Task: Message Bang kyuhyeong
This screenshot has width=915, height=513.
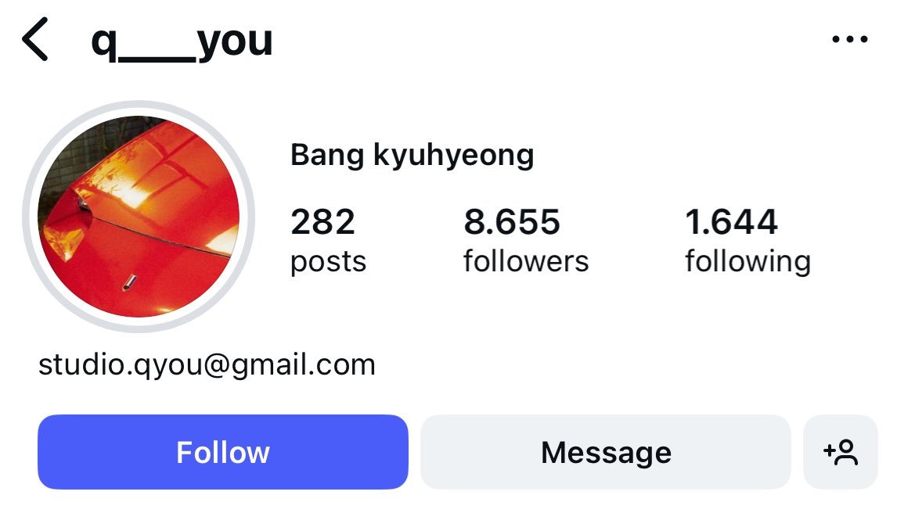Action: (606, 452)
